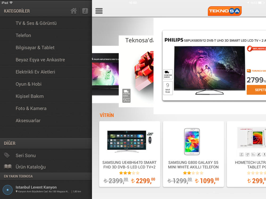Tap the Teknosa logo

coord(225,11)
